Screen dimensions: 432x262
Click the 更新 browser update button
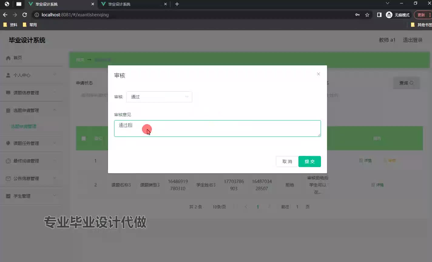click(422, 15)
